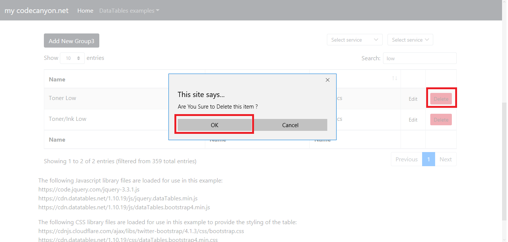The image size is (508, 242).
Task: Click the Add New Group3 button
Action: pos(71,41)
